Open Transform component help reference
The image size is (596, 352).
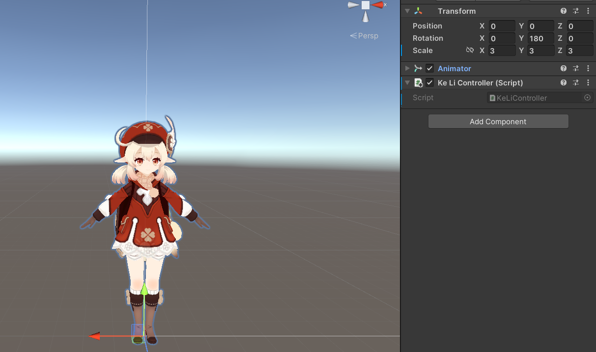click(564, 11)
